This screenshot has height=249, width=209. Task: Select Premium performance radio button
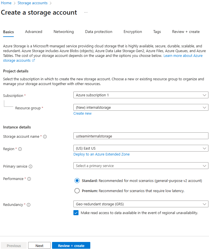[x=77, y=191]
